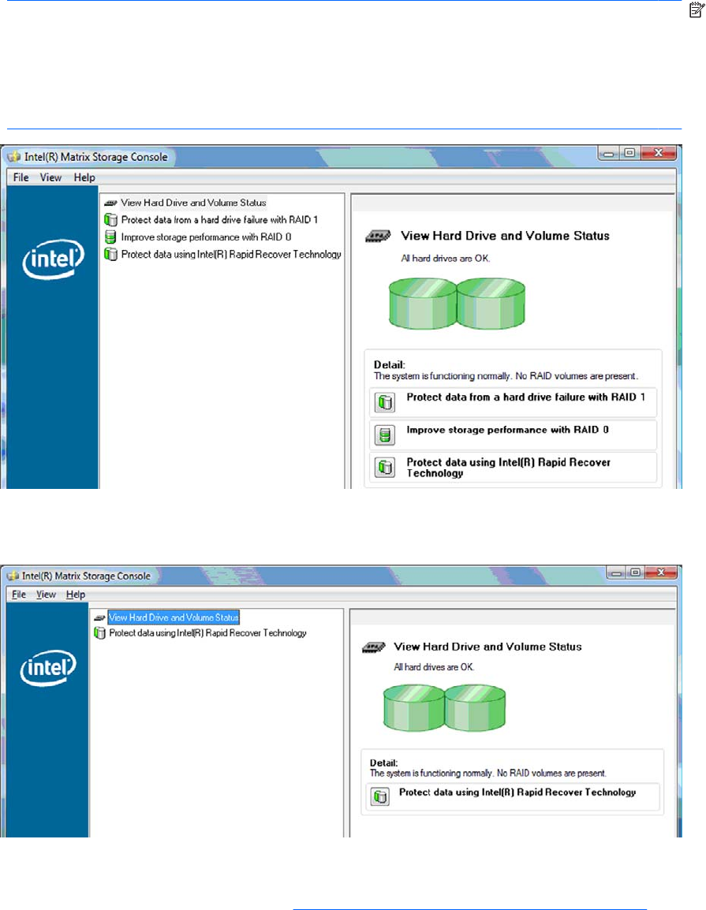Click hard drive icon beside upper tree status item
This screenshot has height=910, width=706.
110,203
